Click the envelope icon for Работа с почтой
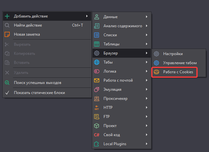The width and height of the screenshot is (209, 152). click(97, 80)
